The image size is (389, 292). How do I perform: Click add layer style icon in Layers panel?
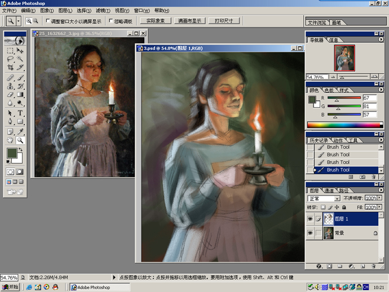point(319,266)
